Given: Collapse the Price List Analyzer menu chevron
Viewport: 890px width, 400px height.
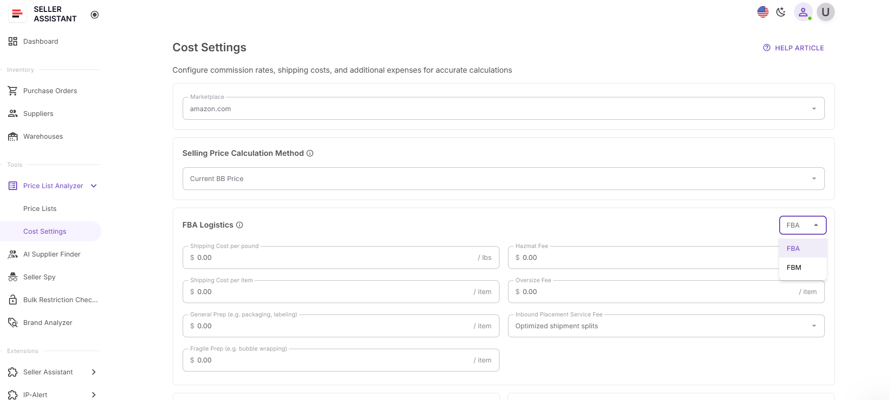Looking at the screenshot, I should pos(94,186).
